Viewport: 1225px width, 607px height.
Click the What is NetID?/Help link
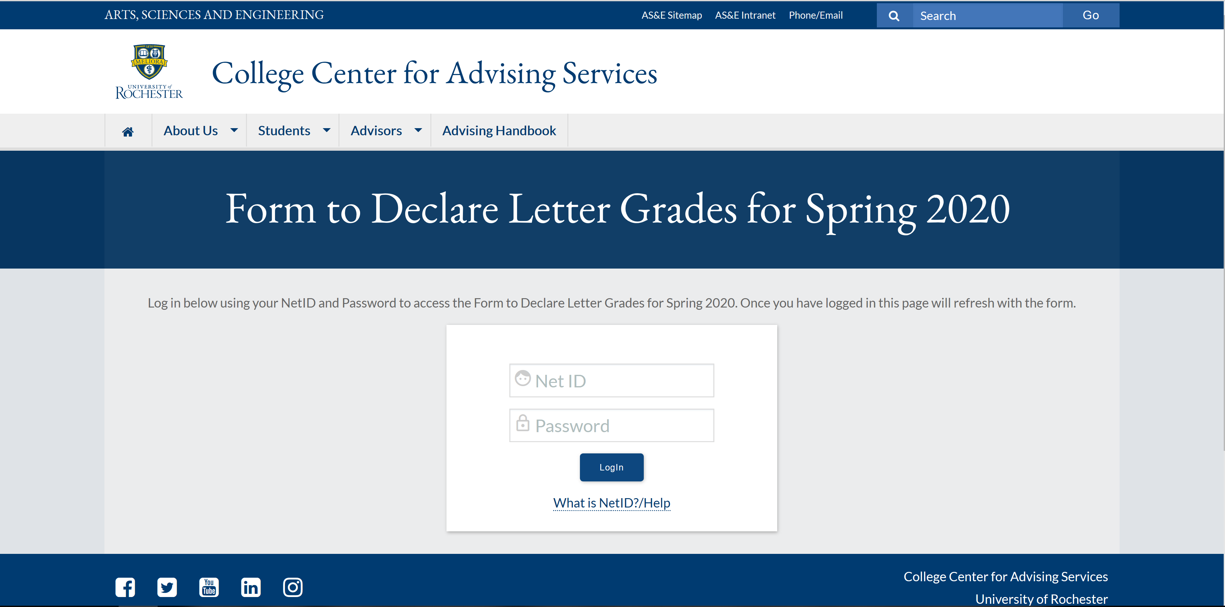612,503
